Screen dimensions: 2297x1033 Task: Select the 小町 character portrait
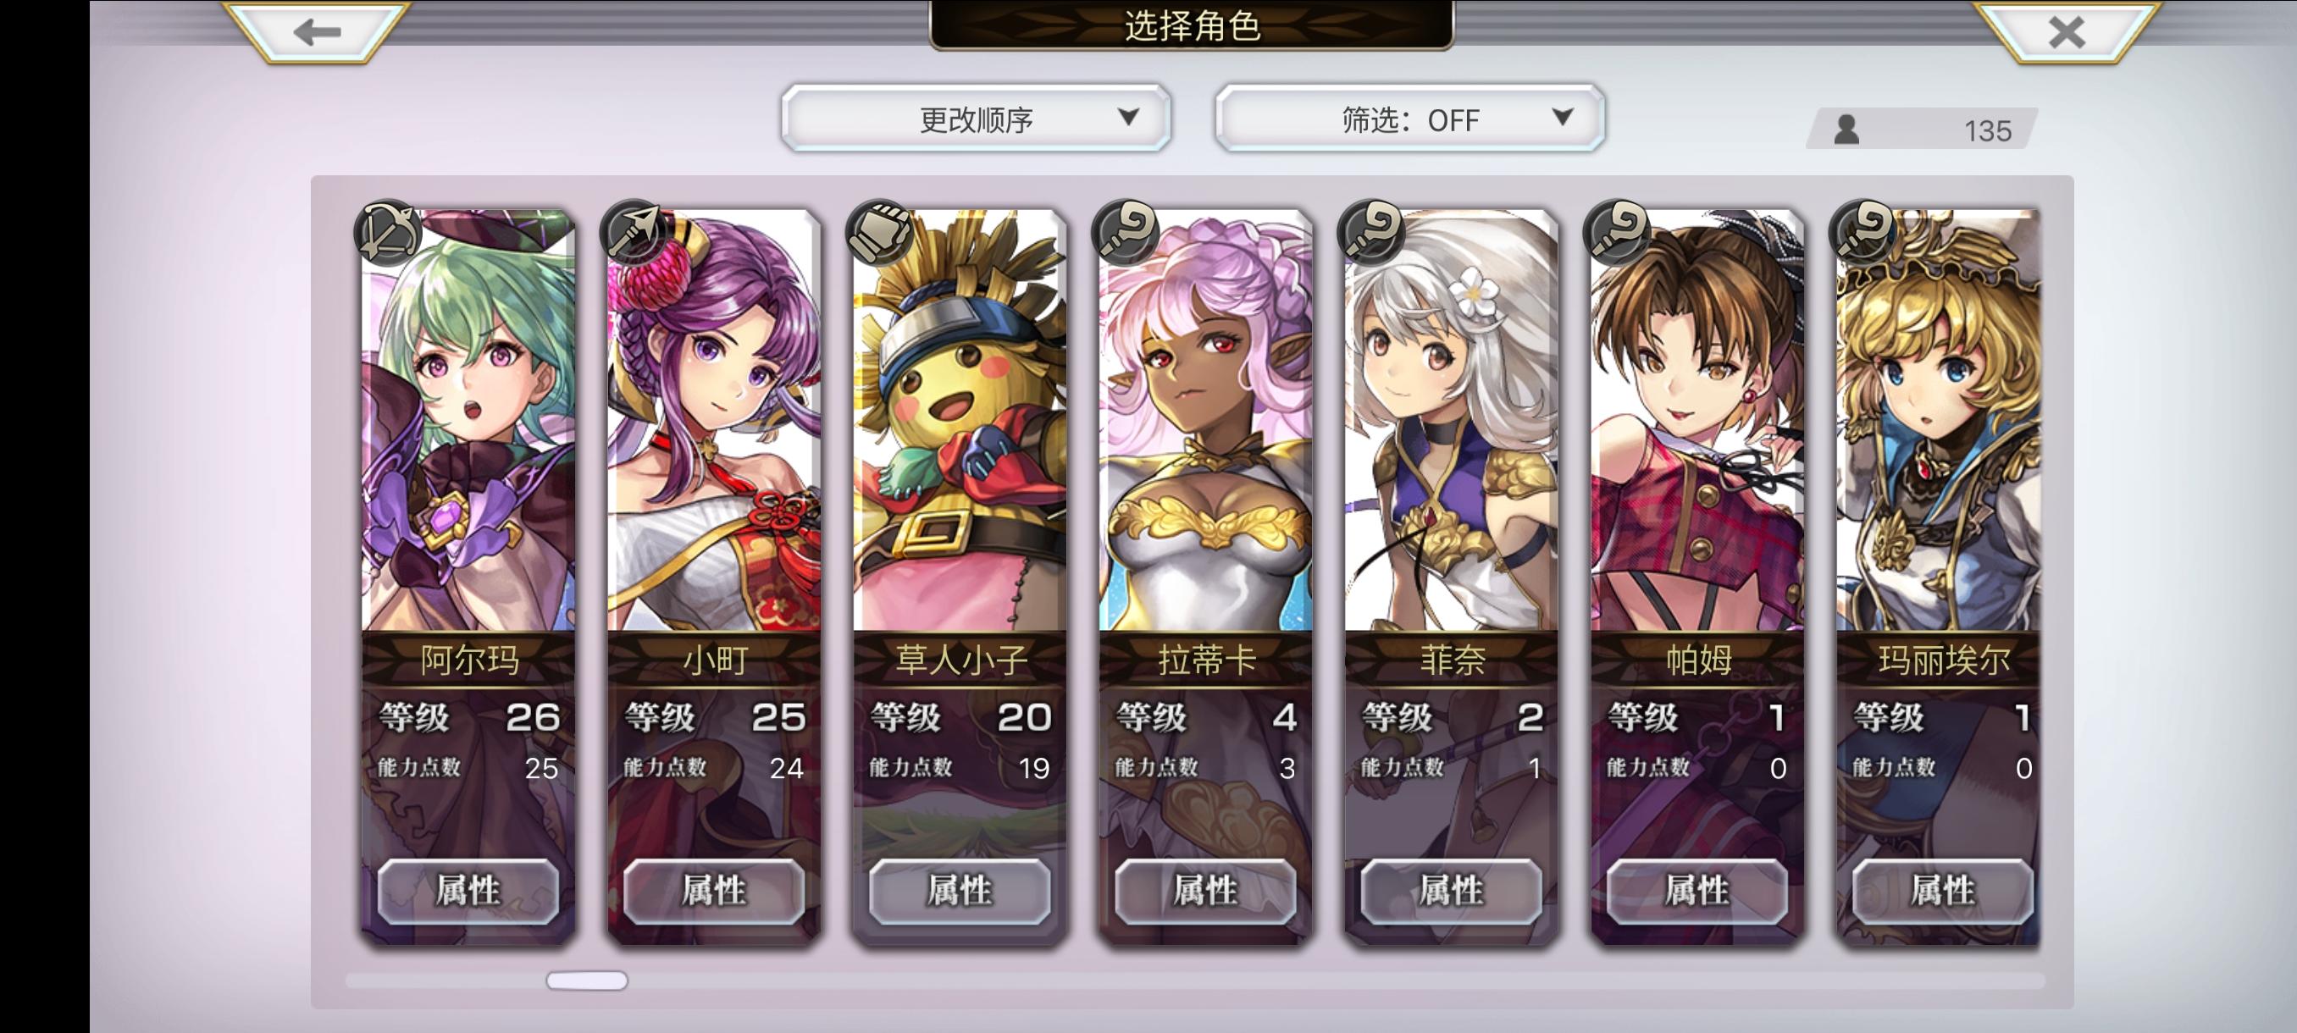[714, 421]
